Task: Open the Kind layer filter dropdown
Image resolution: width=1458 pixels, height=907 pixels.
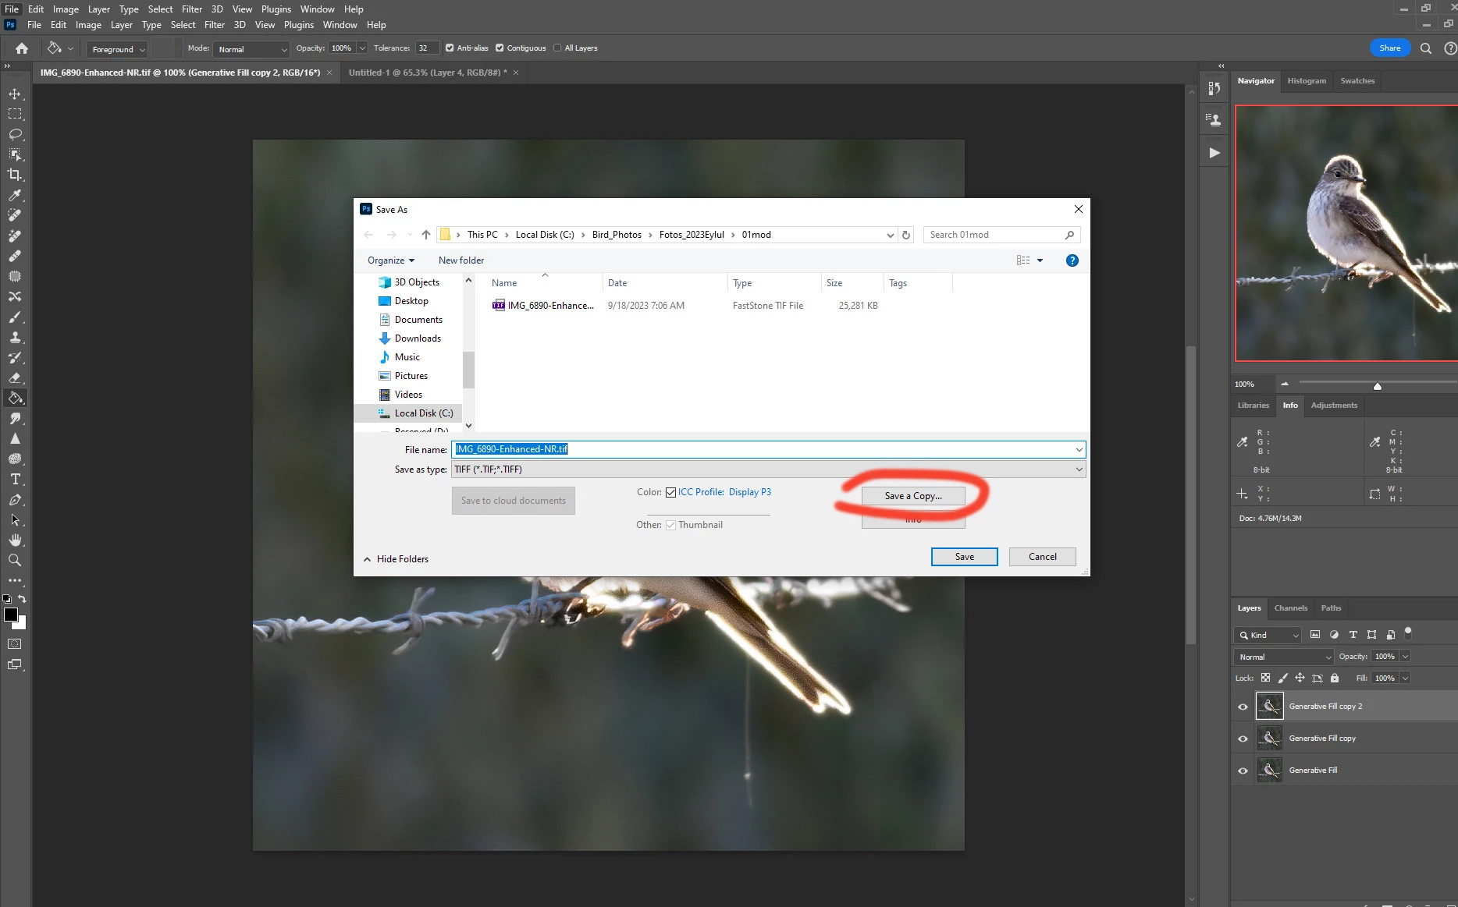Action: pyautogui.click(x=1268, y=635)
